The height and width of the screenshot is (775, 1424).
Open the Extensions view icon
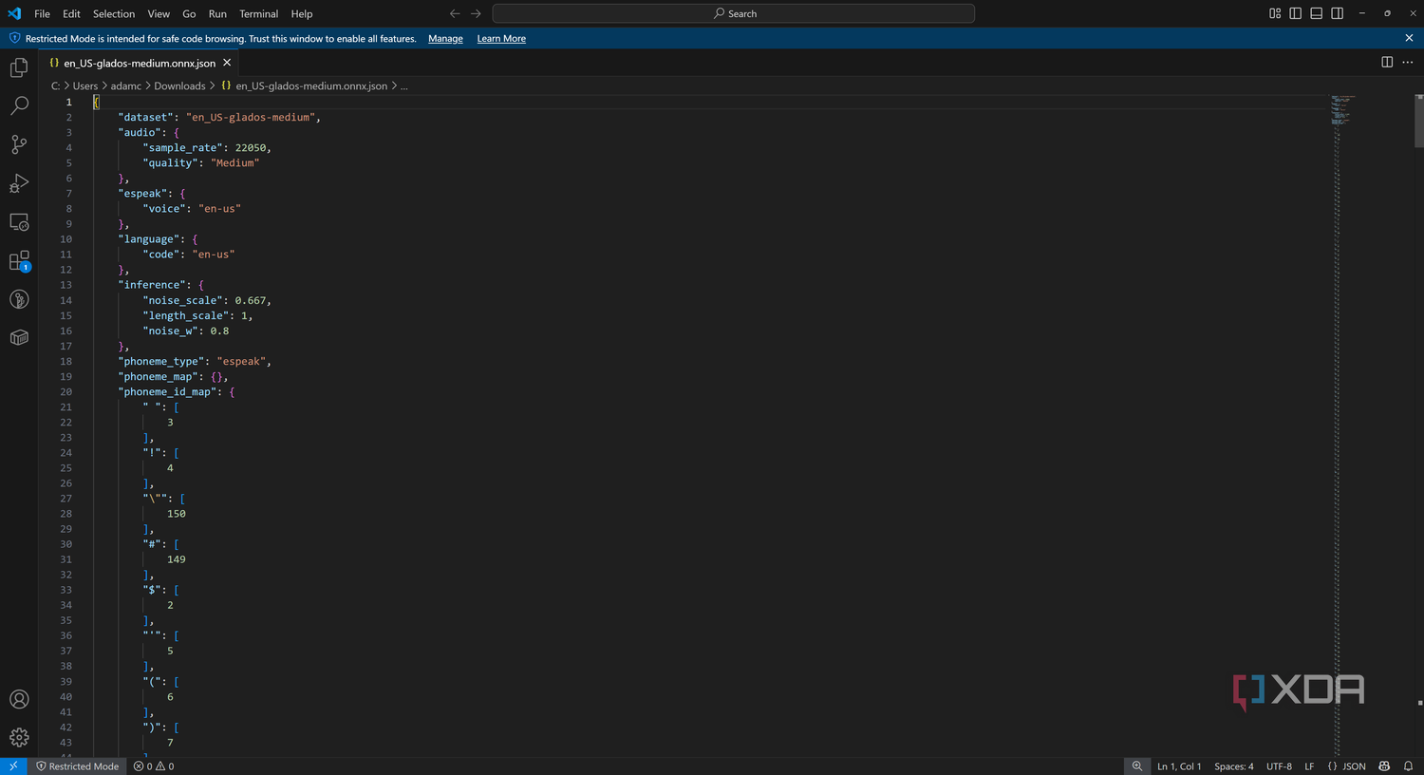point(19,261)
